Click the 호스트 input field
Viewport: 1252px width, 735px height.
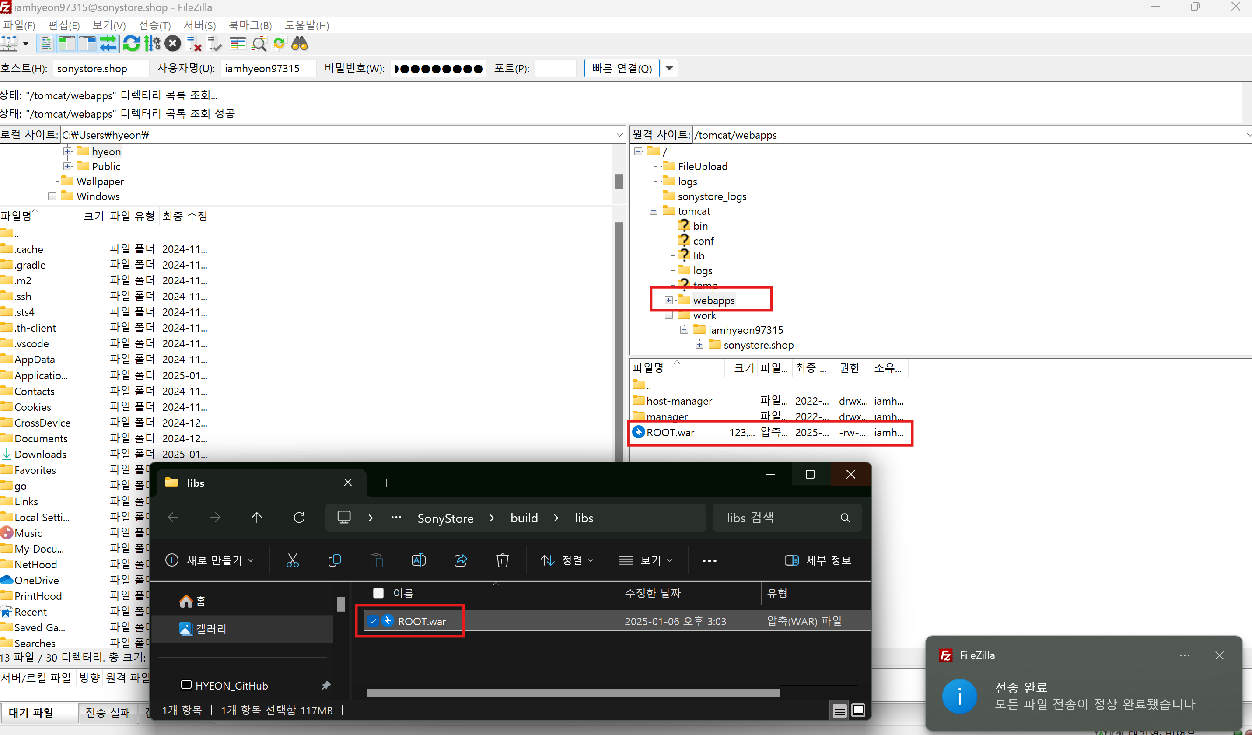101,68
